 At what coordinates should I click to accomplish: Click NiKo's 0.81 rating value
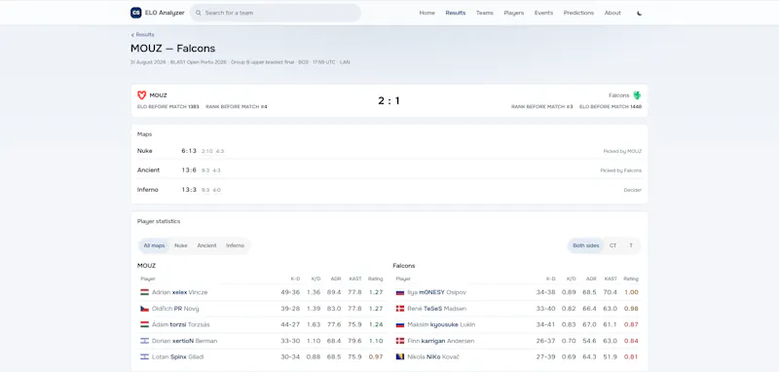631,357
